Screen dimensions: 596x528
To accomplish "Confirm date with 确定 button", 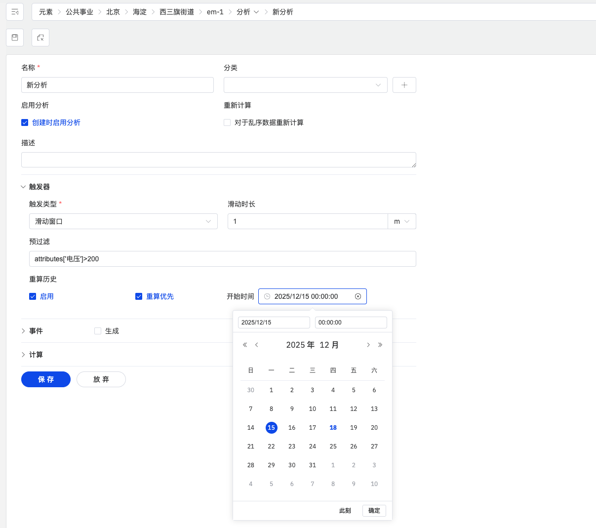I will (x=374, y=511).
